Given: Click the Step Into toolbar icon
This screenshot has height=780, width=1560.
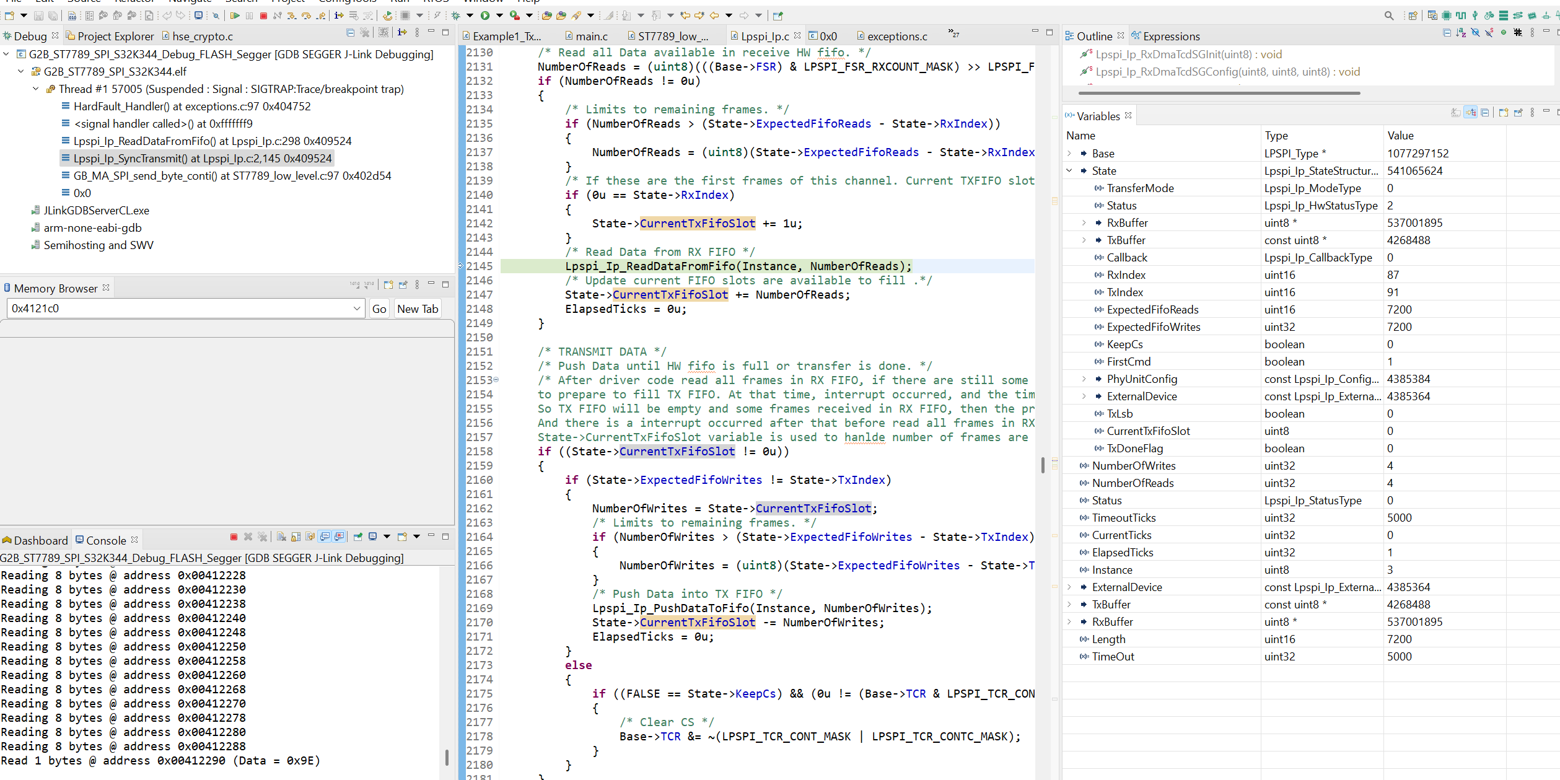Looking at the screenshot, I should (291, 15).
